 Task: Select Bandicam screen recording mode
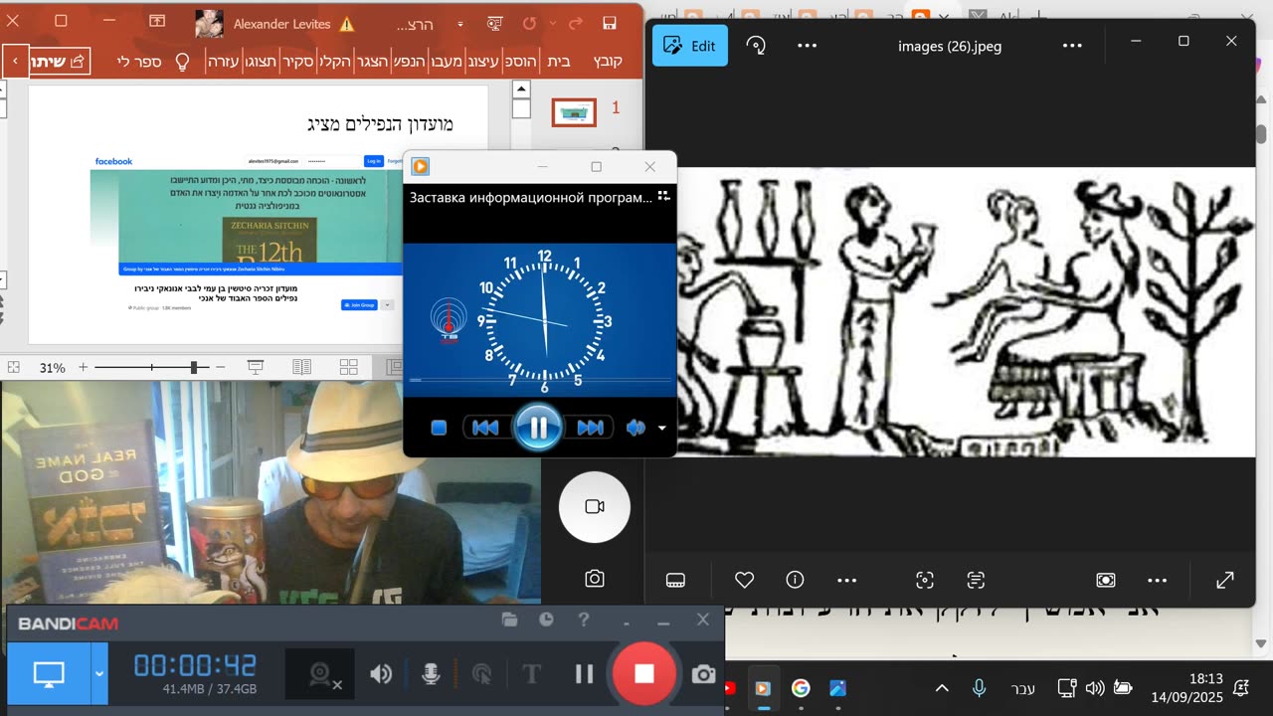click(x=48, y=674)
